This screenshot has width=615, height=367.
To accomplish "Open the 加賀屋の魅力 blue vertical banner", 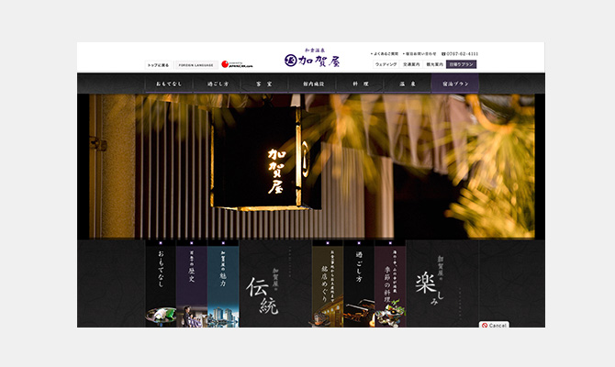I will click(x=223, y=286).
